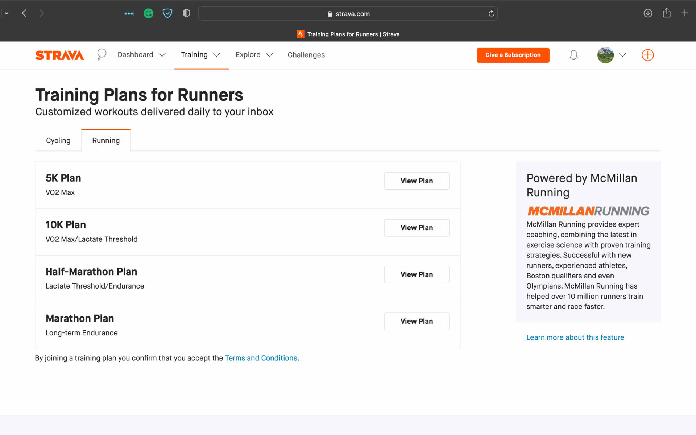Screen dimensions: 696x435
Task: Click the privacy report half-shield icon
Action: pyautogui.click(x=186, y=14)
